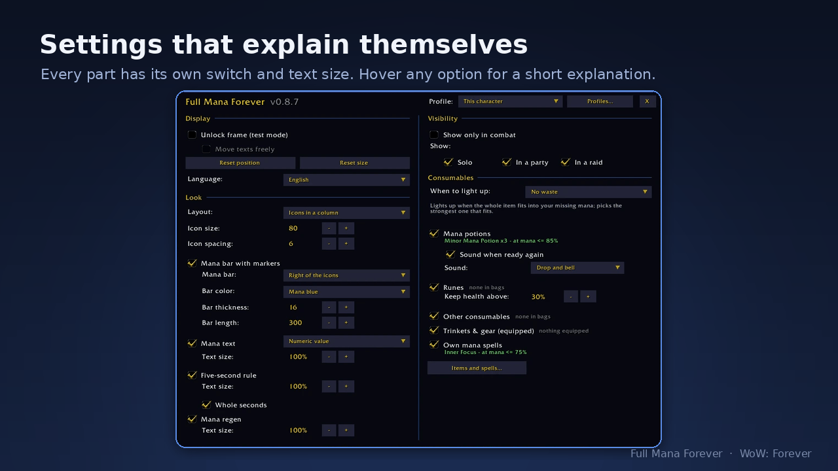Disable Other consumables checkbox

pos(434,316)
